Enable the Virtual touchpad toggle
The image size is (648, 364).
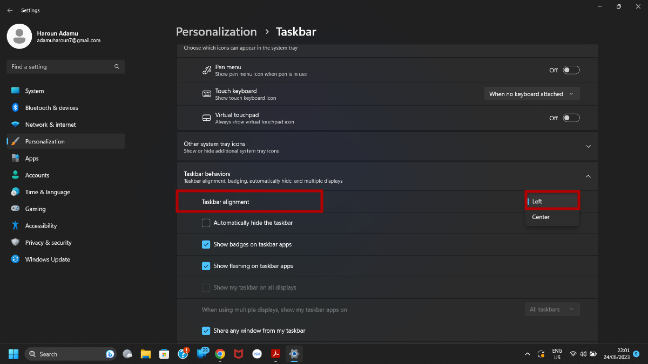coord(571,118)
